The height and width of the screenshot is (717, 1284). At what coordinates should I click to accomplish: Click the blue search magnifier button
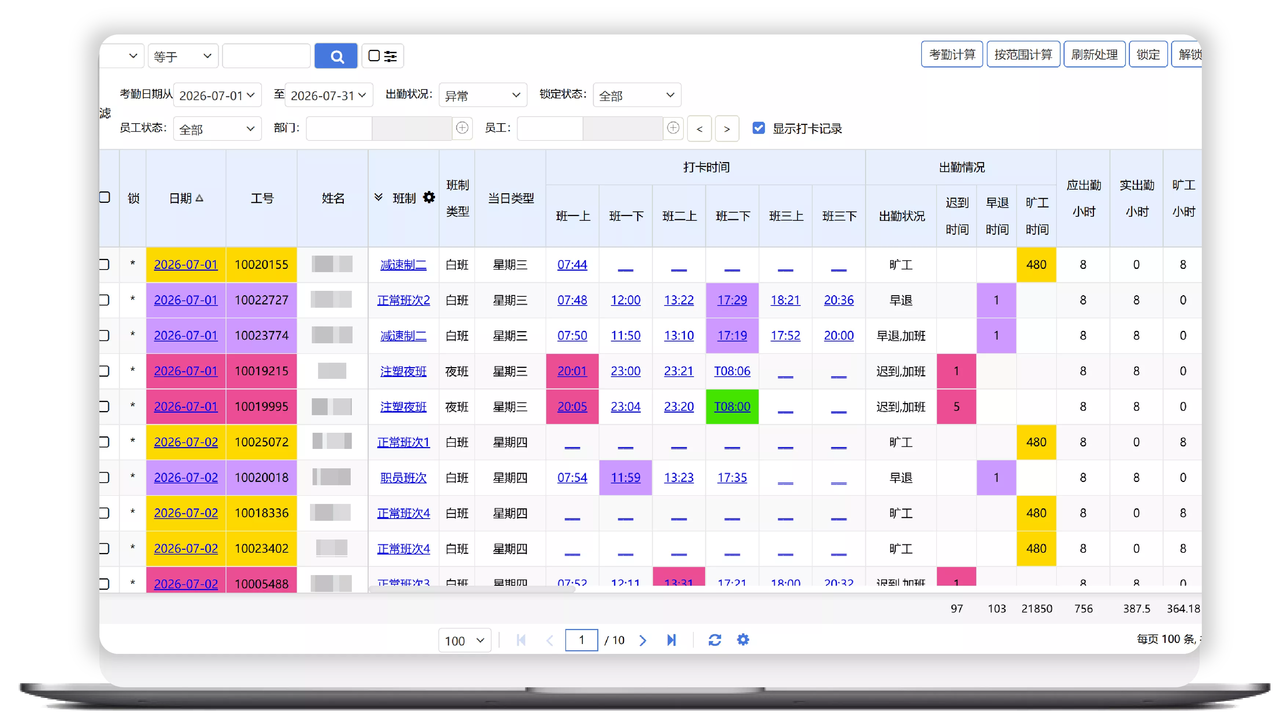click(336, 56)
